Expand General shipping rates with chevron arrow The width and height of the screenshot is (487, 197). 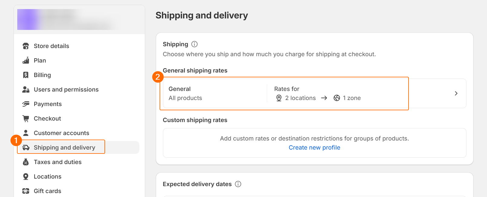coord(456,93)
